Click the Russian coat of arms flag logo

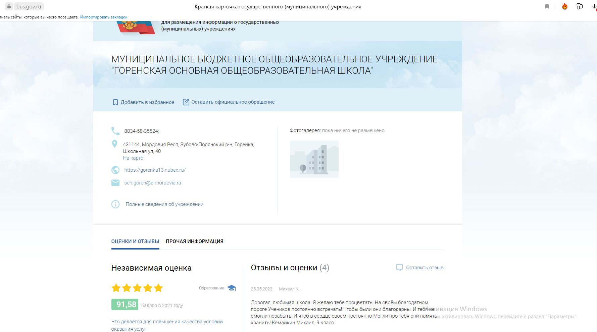point(136,27)
